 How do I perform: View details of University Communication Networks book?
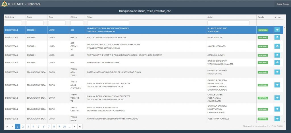point(277,30)
